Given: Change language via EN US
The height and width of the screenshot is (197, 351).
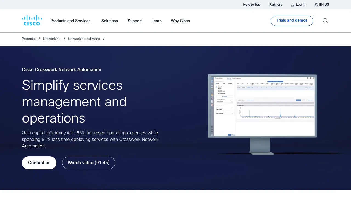Looking at the screenshot, I should tap(324, 5).
